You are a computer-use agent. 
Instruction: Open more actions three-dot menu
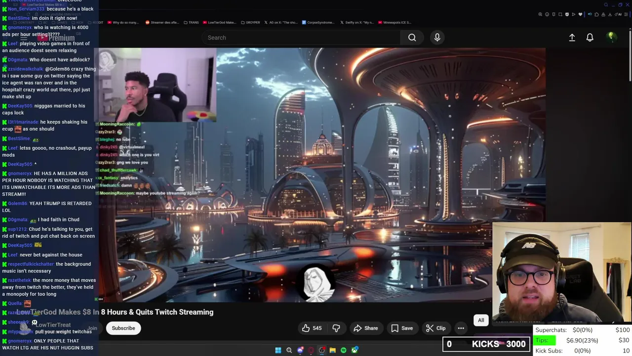[461, 328]
